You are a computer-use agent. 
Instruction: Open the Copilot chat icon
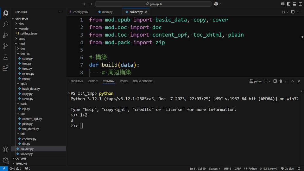point(216,4)
